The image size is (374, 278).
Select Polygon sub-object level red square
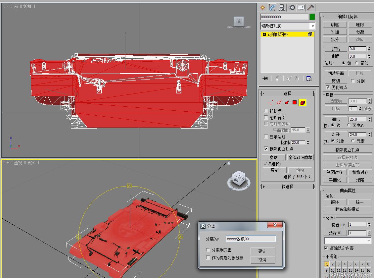[x=294, y=103]
